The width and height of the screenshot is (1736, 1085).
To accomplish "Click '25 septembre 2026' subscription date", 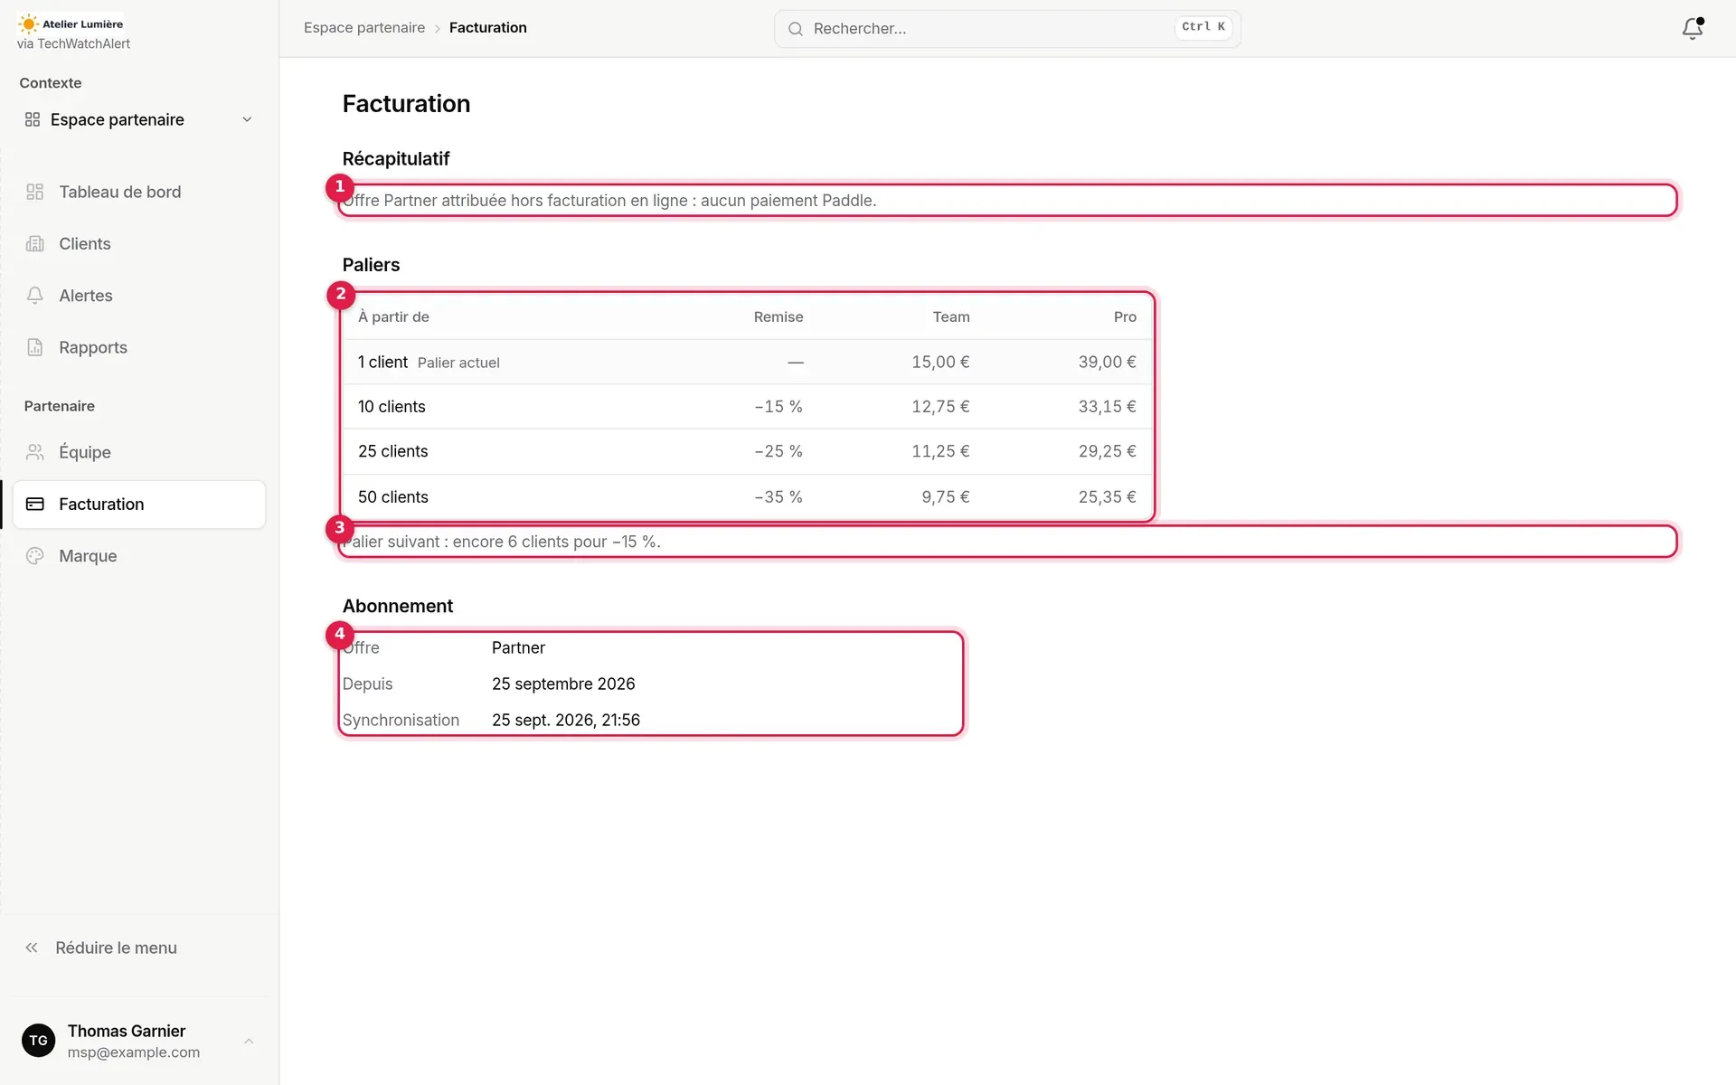I will point(563,684).
